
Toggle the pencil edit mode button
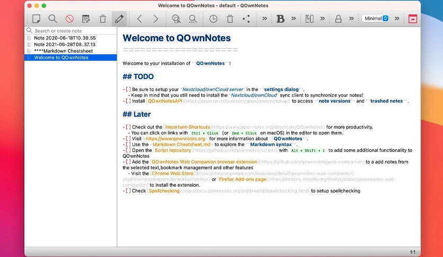[x=119, y=19]
